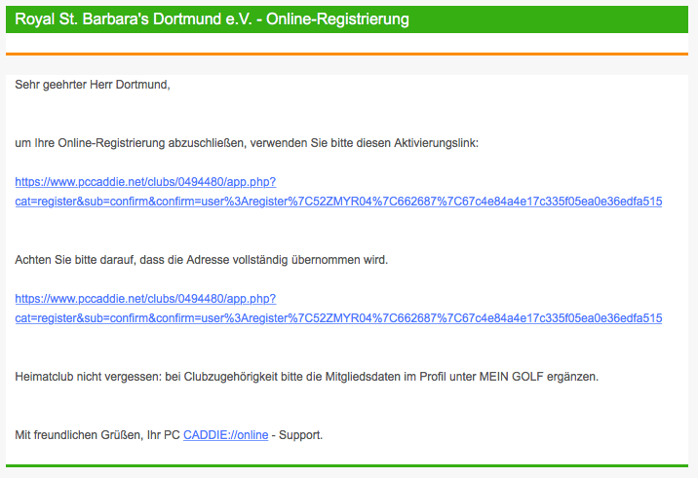Click the 'cat=register' line of the second activation link
This screenshot has width=698, height=478.
pos(338,318)
